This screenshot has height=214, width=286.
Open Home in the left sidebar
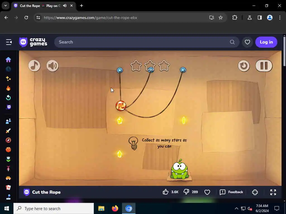[x=8, y=60]
